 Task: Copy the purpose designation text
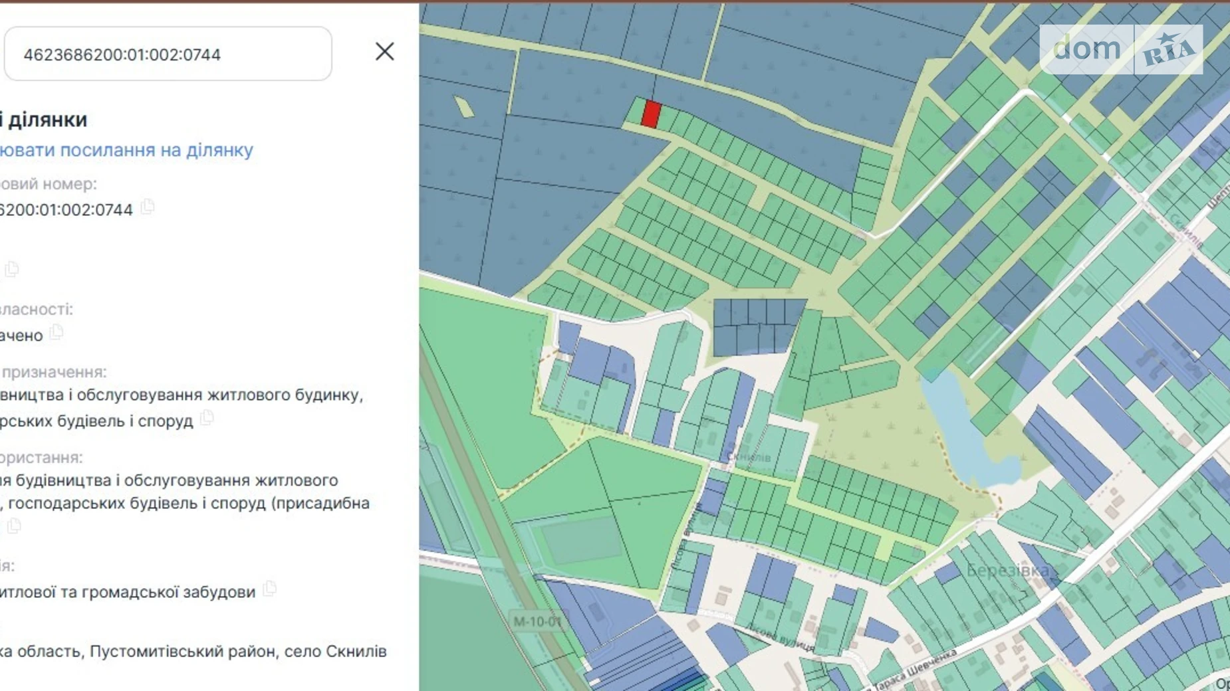[x=207, y=418]
